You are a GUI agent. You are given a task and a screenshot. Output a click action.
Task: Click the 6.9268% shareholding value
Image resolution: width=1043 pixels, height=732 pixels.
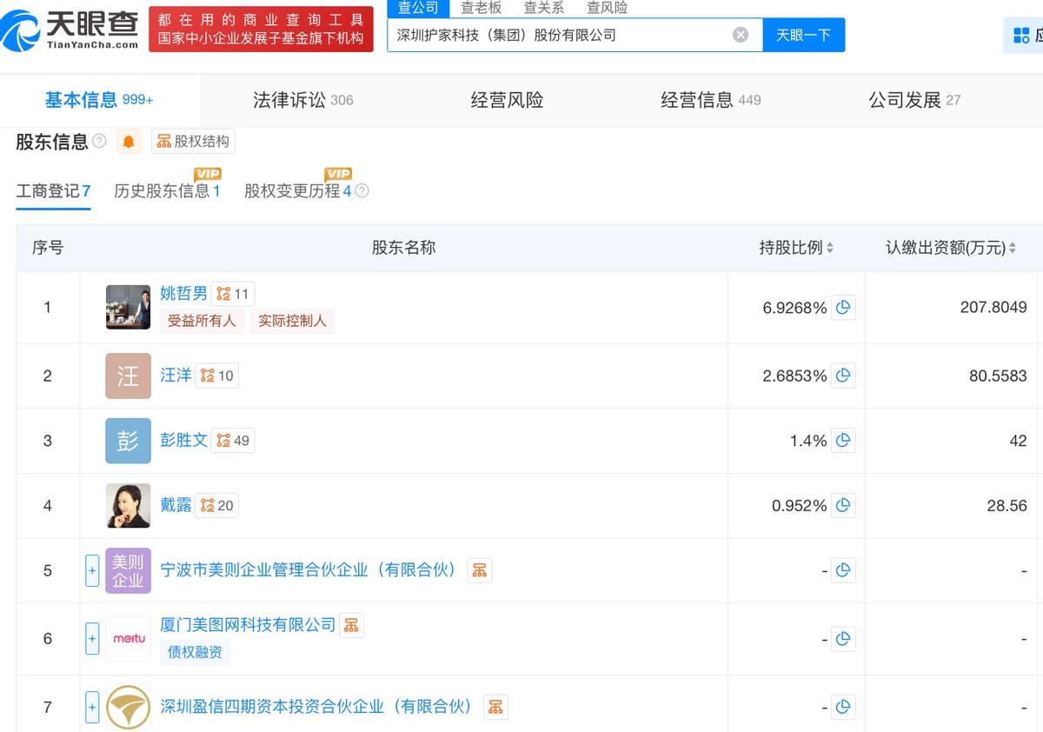point(794,307)
